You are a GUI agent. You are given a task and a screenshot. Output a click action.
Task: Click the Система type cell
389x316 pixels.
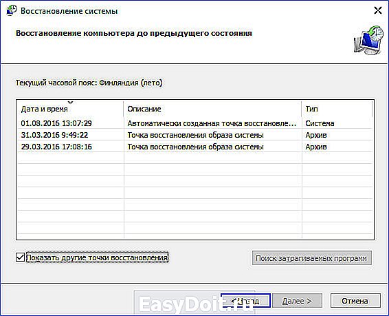pos(320,123)
